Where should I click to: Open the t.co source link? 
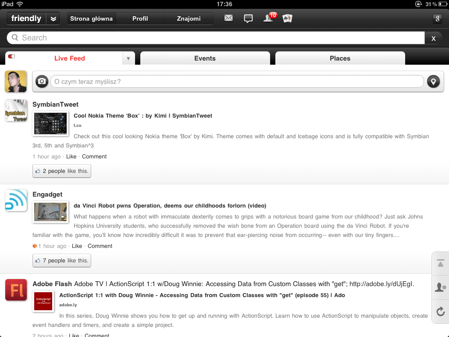point(77,125)
